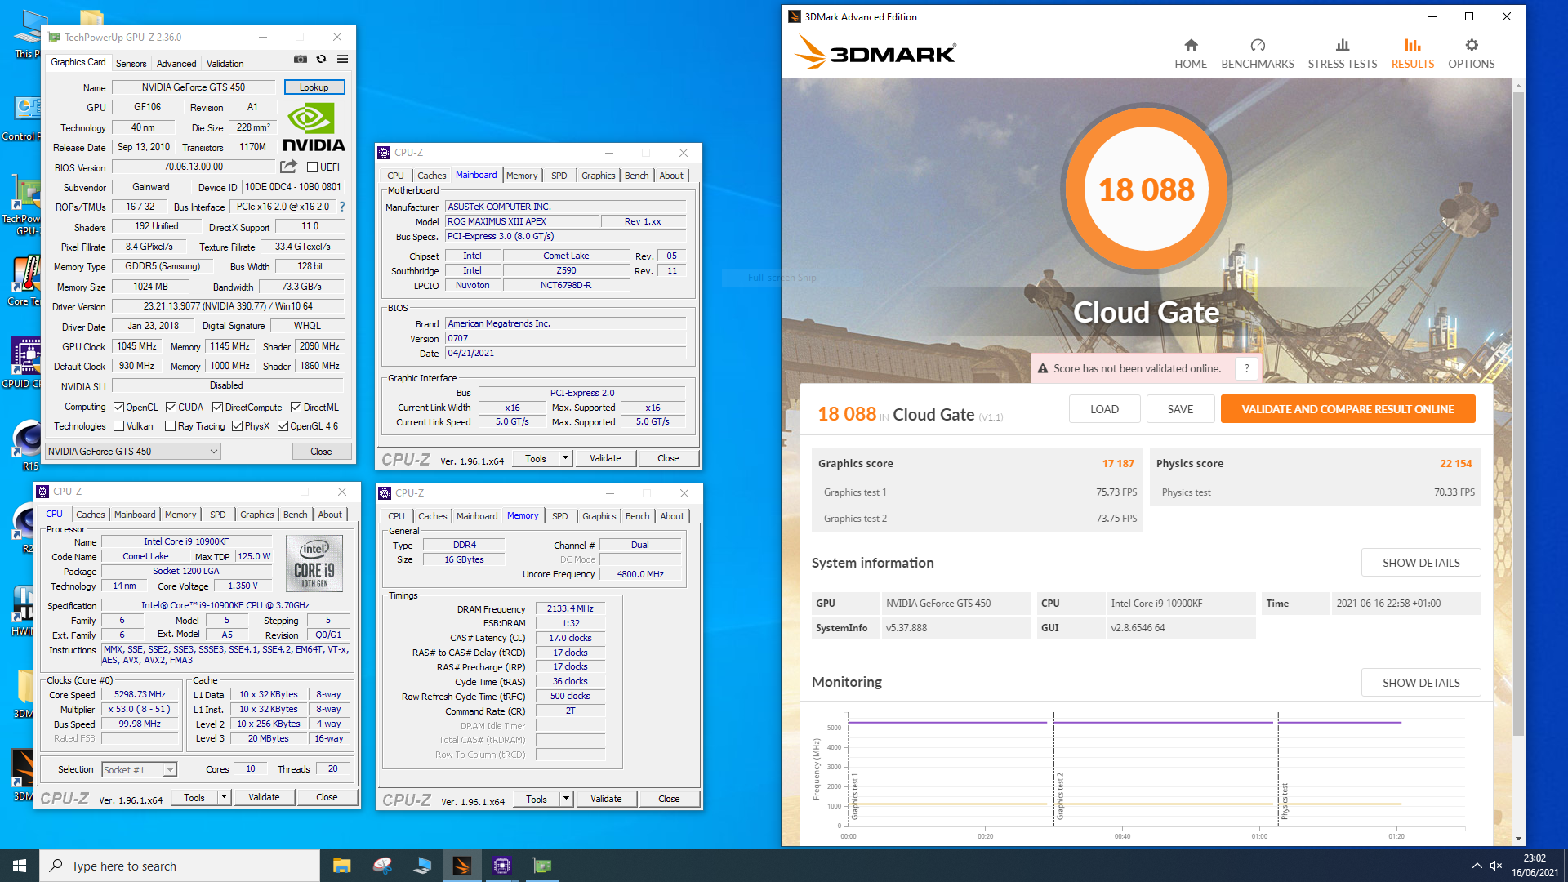Open the GPU-Z hamburger menu
This screenshot has width=1568, height=882.
click(x=343, y=59)
